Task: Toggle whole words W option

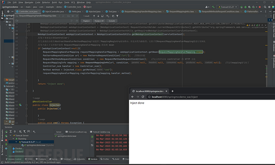Action: point(73,16)
